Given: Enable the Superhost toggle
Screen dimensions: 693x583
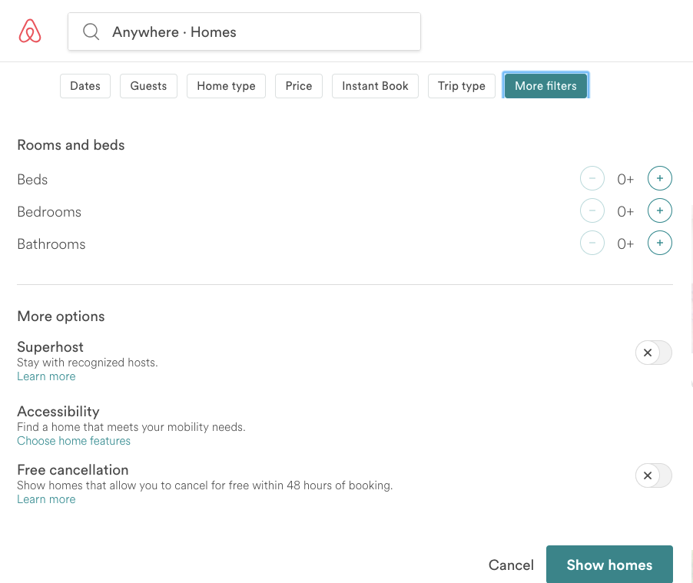Looking at the screenshot, I should [653, 353].
